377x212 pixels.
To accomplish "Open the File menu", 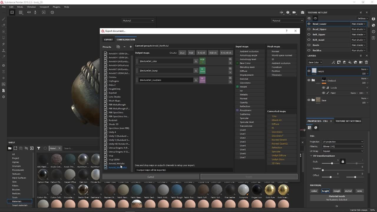I will pos(4,7).
